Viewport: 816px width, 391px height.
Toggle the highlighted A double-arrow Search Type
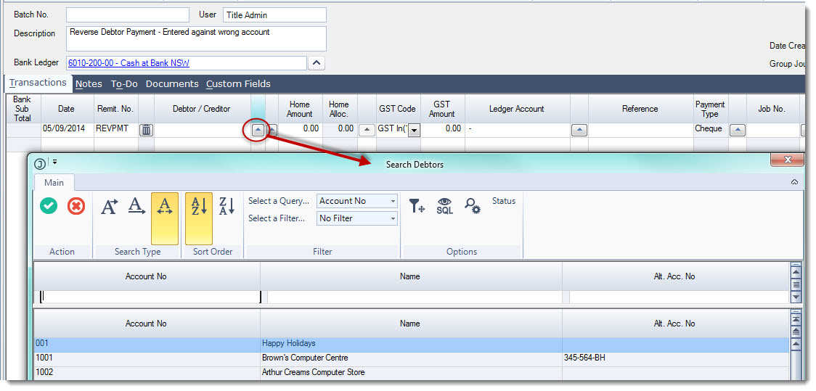[165, 218]
